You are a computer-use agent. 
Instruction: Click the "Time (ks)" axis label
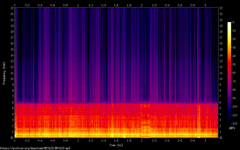pos(116,145)
